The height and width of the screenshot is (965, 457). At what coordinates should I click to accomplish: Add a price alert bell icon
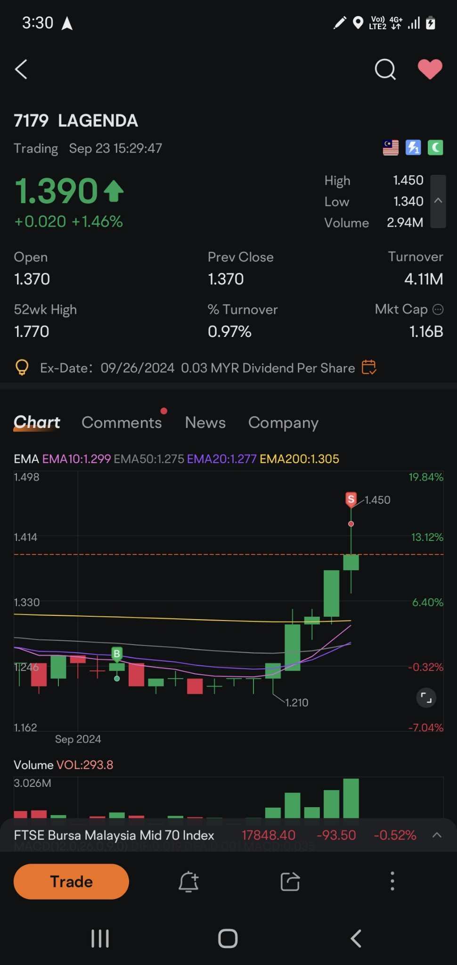(188, 882)
